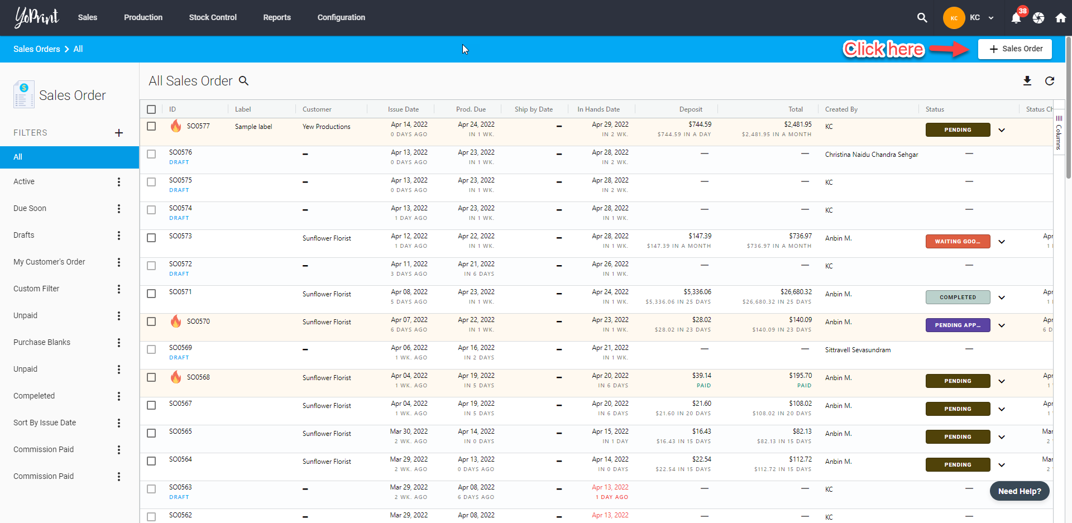This screenshot has width=1072, height=523.
Task: Open the search magnifier in top bar
Action: tap(922, 18)
